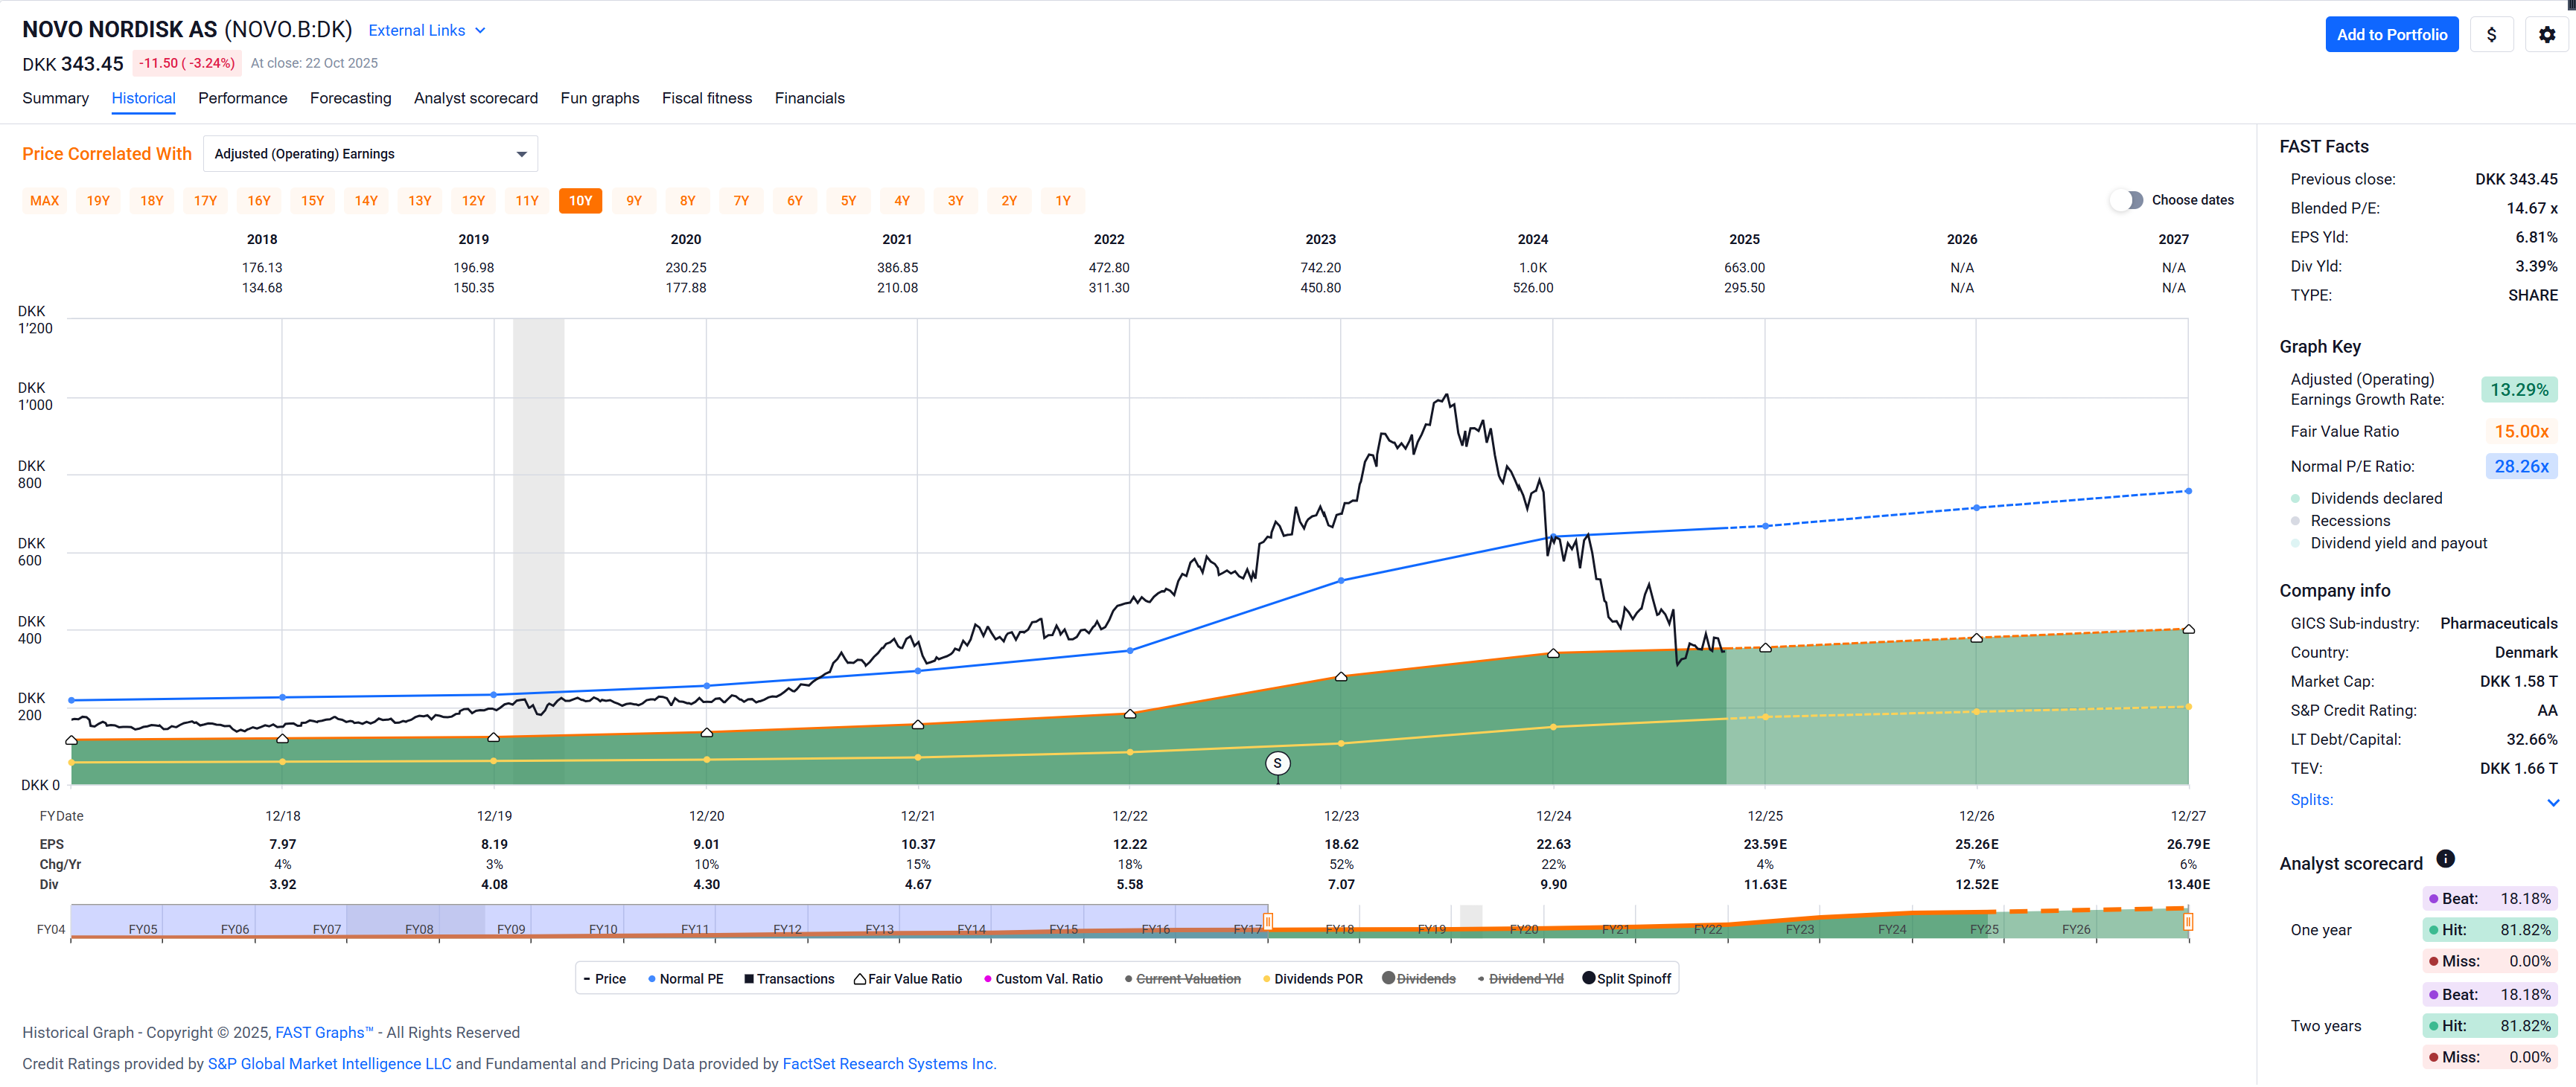Open the Fiscal fitness tab
This screenshot has width=2576, height=1087.
coord(706,98)
